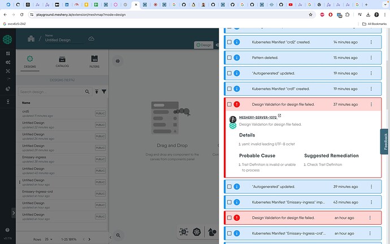
Task: Open the MESHERY-SERVER-1072 link
Action: (x=258, y=117)
